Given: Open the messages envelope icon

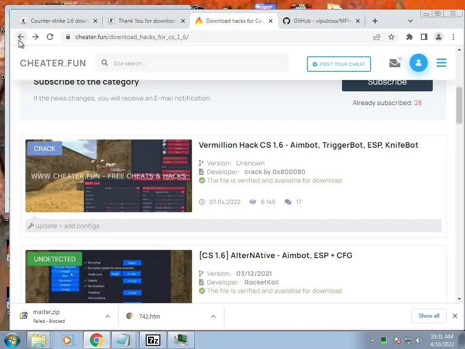Looking at the screenshot, I should (395, 63).
